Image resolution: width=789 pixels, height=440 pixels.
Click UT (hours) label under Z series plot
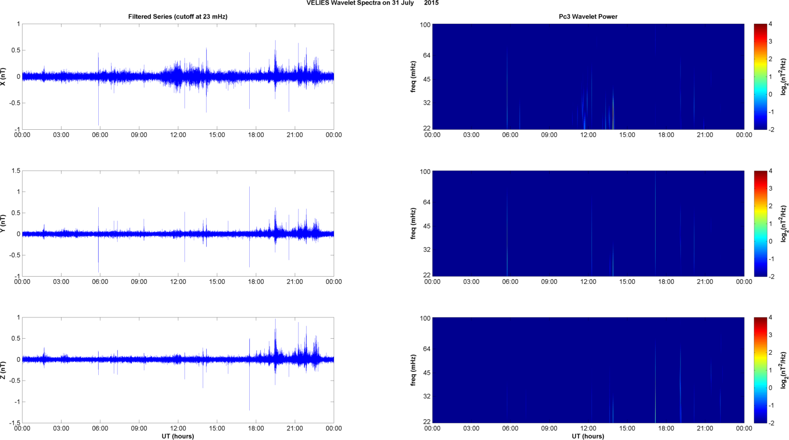click(x=178, y=436)
